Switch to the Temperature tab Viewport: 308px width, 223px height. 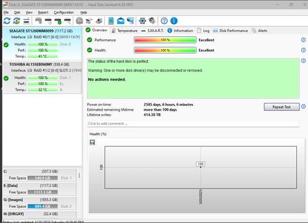click(x=124, y=31)
